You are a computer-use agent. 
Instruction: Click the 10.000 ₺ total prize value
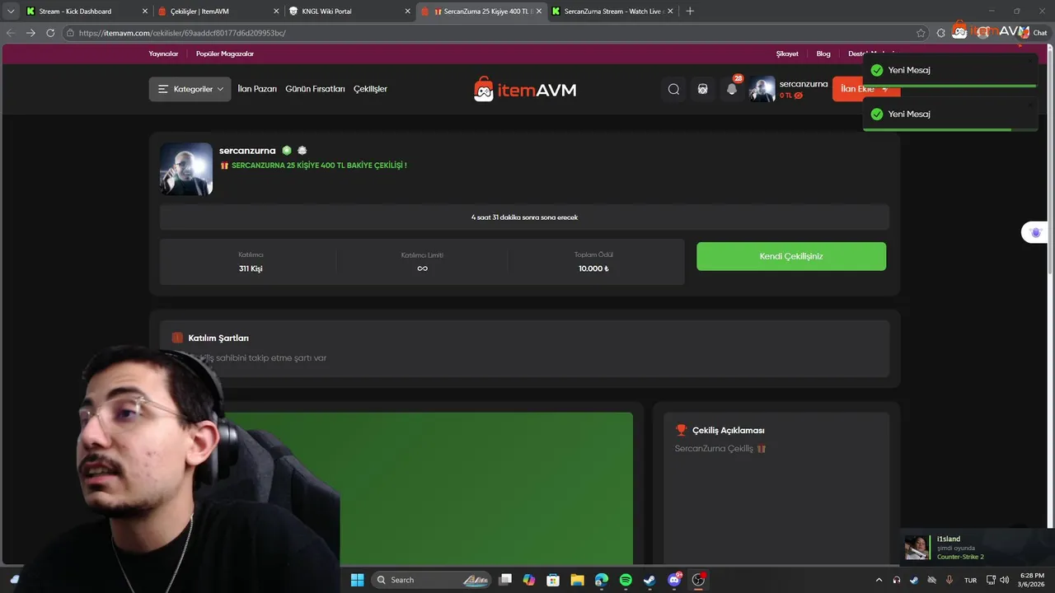(593, 268)
